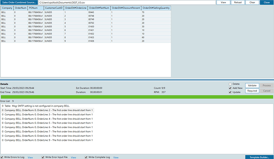Select part number cell 00748
274x159 pixels.
99,16
